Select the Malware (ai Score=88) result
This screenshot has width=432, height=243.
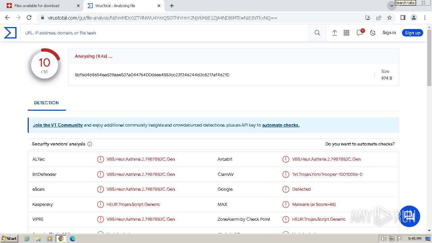tap(314, 205)
